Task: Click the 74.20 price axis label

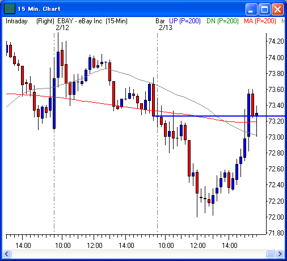Action: pyautogui.click(x=276, y=41)
